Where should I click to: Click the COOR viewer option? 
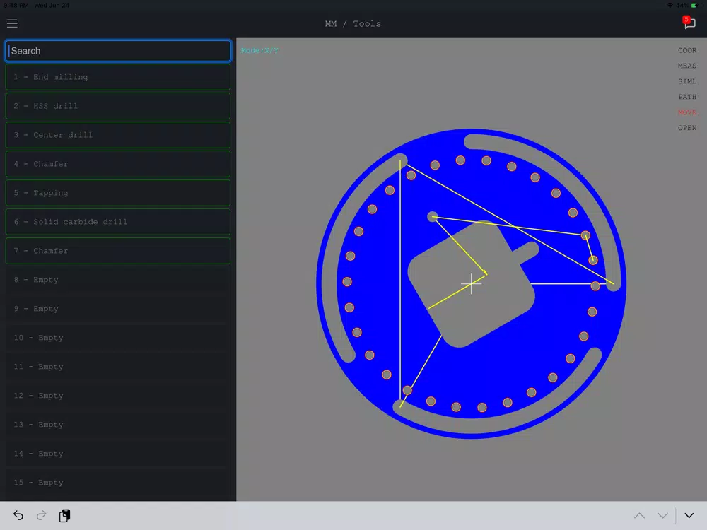(686, 50)
